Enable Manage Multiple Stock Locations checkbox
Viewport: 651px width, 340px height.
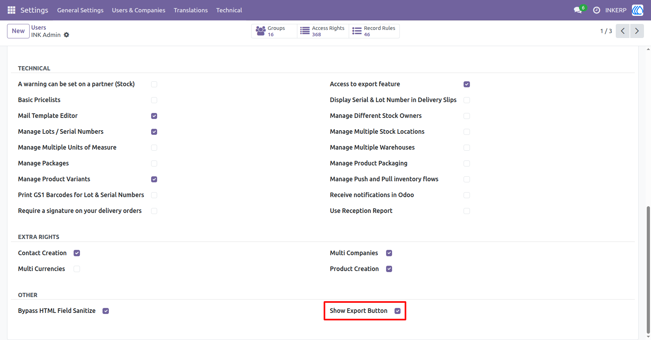coord(467,132)
